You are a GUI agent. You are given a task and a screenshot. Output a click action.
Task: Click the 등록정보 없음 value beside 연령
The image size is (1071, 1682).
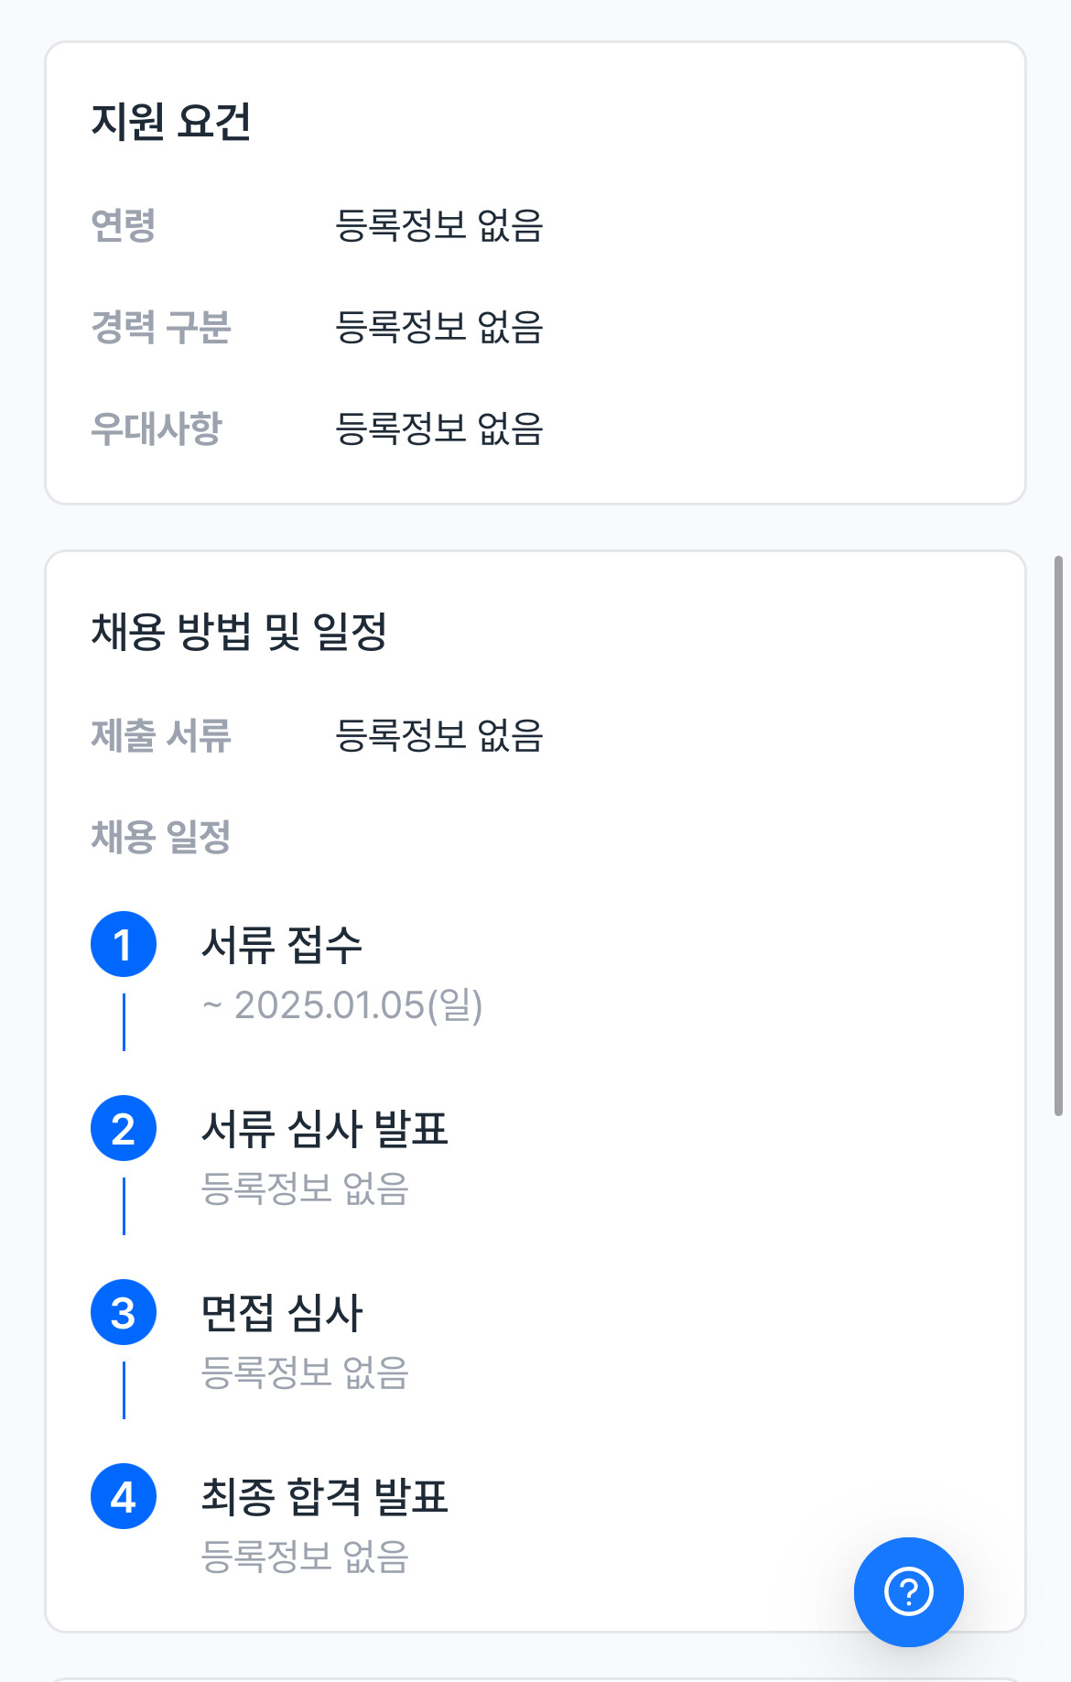pyautogui.click(x=439, y=225)
